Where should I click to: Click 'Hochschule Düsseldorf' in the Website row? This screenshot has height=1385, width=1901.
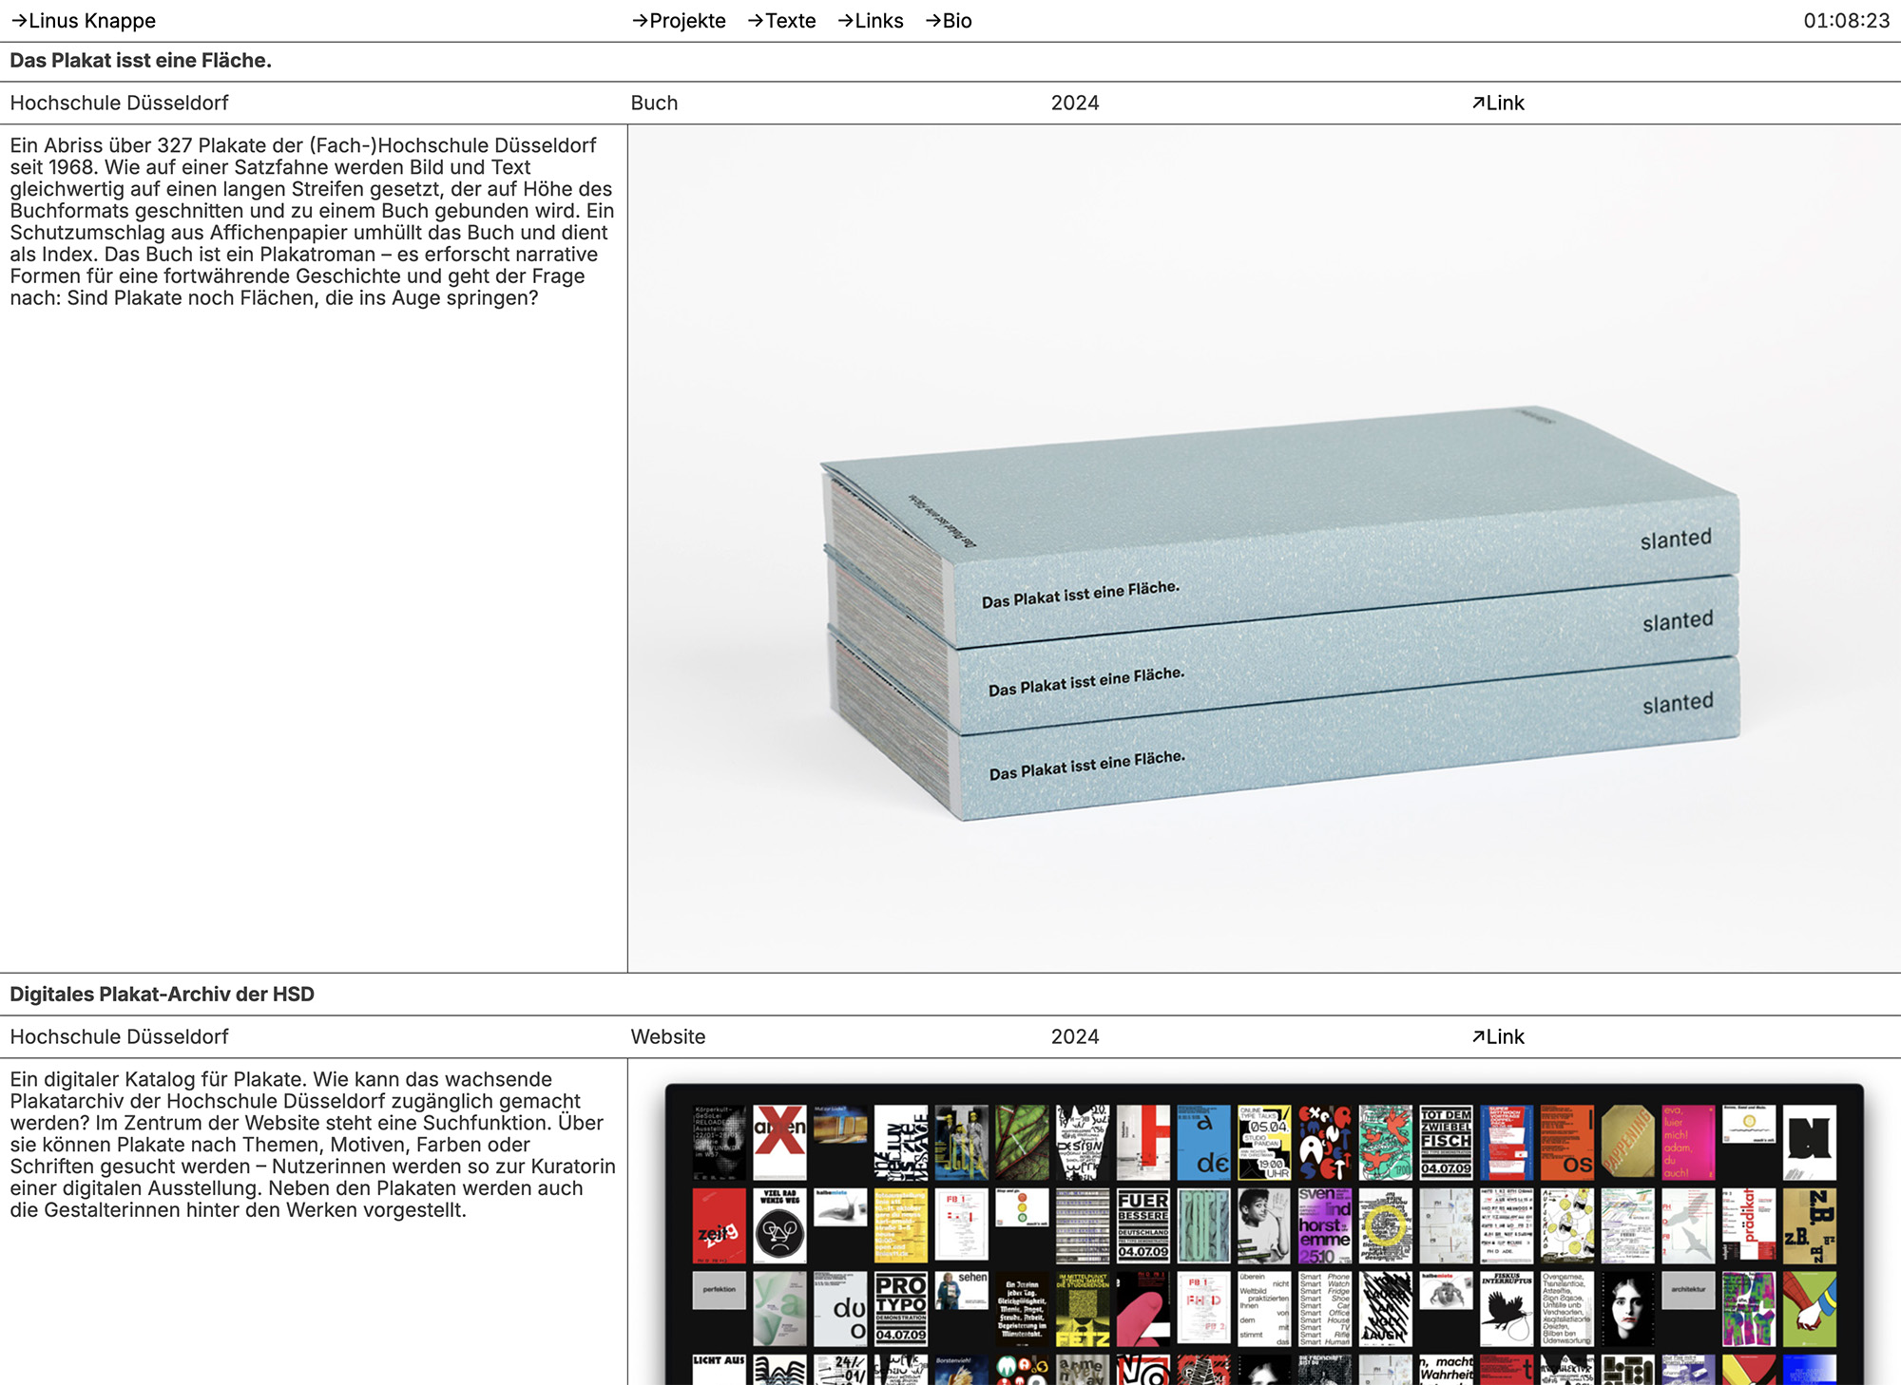pos(119,1036)
